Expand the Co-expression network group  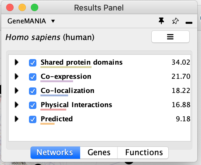click(x=17, y=76)
